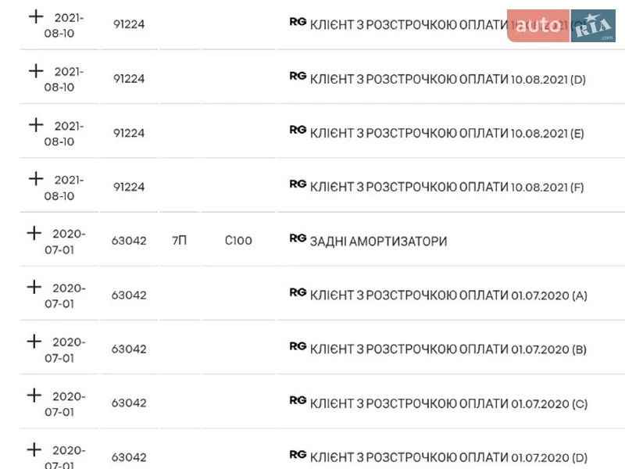
Task: Expand the row for 01.07.2020 (B)
Action: [x=34, y=341]
